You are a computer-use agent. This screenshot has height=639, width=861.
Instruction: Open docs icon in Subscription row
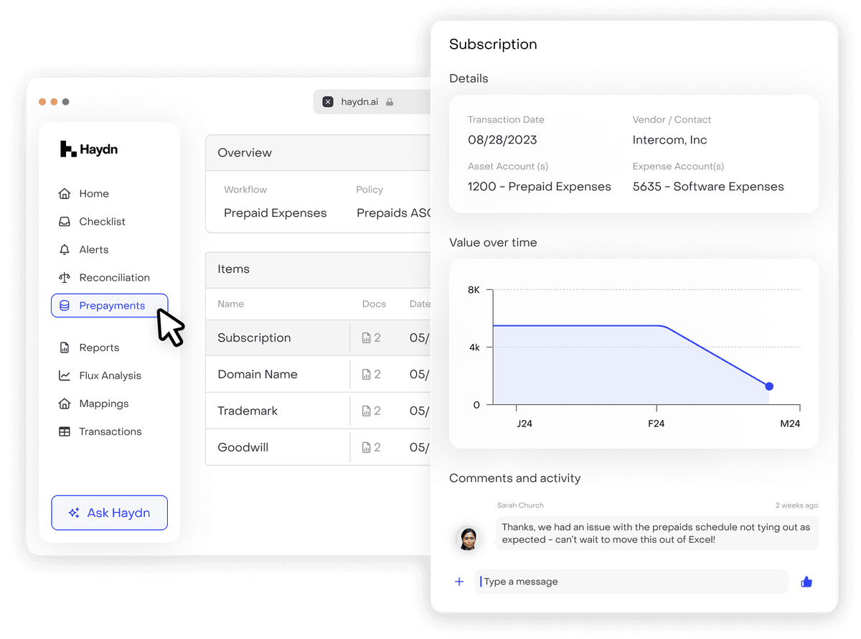(x=367, y=338)
